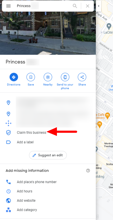Select Add category

click(x=27, y=210)
